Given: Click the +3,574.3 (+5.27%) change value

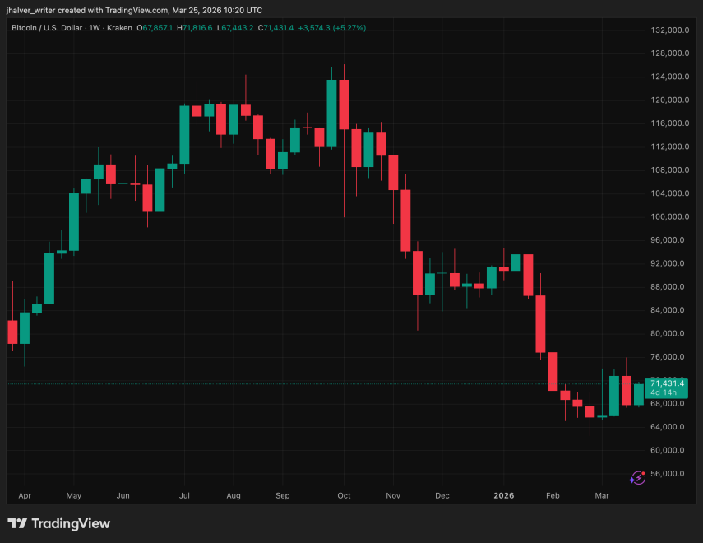Looking at the screenshot, I should (x=332, y=28).
